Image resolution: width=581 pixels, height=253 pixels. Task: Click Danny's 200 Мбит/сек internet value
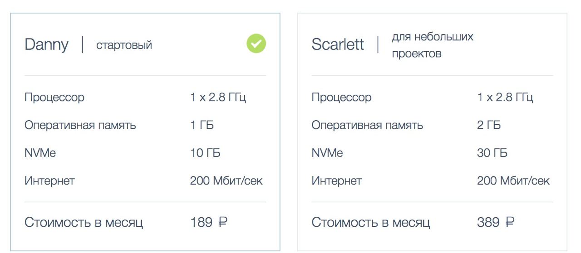point(226,181)
